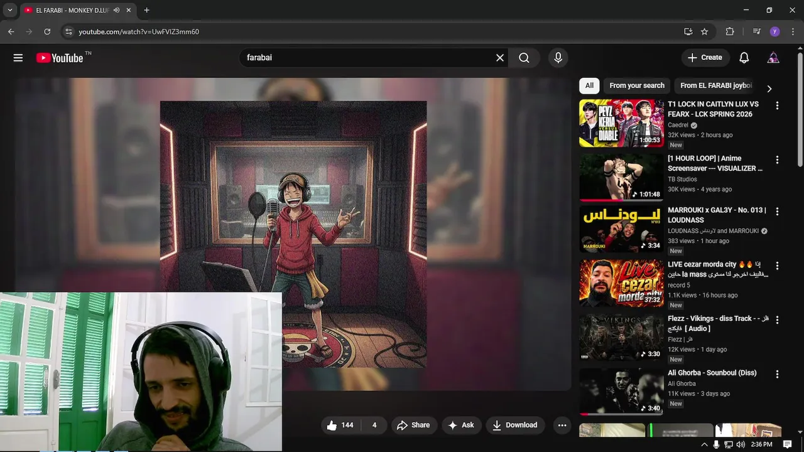
Task: Select the From your search chip
Action: point(636,86)
